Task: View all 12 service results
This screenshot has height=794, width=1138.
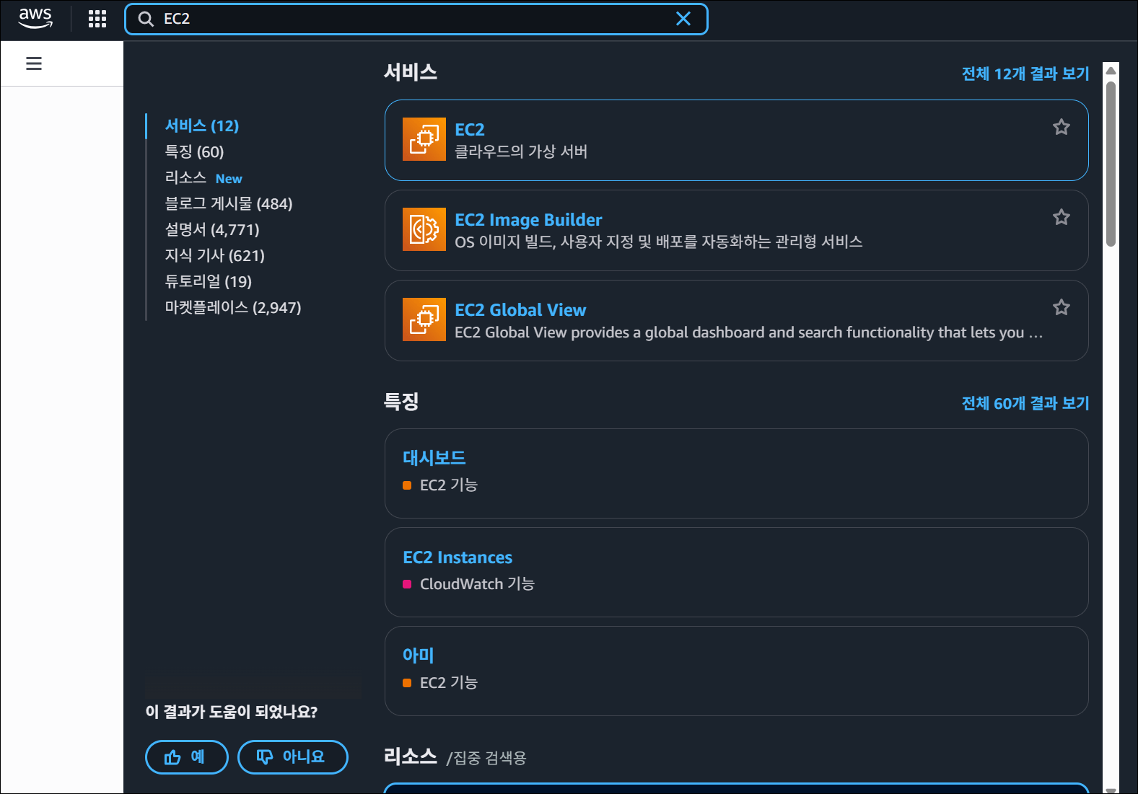Action: pos(1025,74)
